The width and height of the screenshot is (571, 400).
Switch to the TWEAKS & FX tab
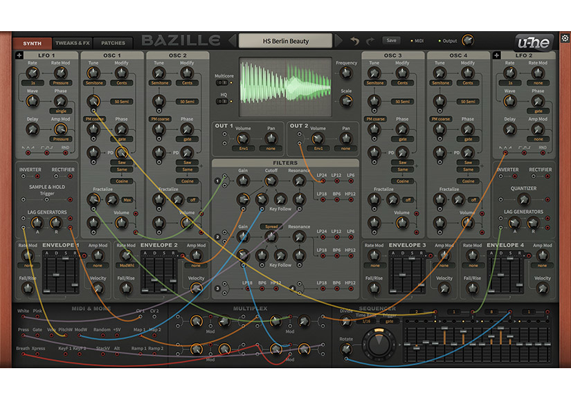[x=73, y=43]
